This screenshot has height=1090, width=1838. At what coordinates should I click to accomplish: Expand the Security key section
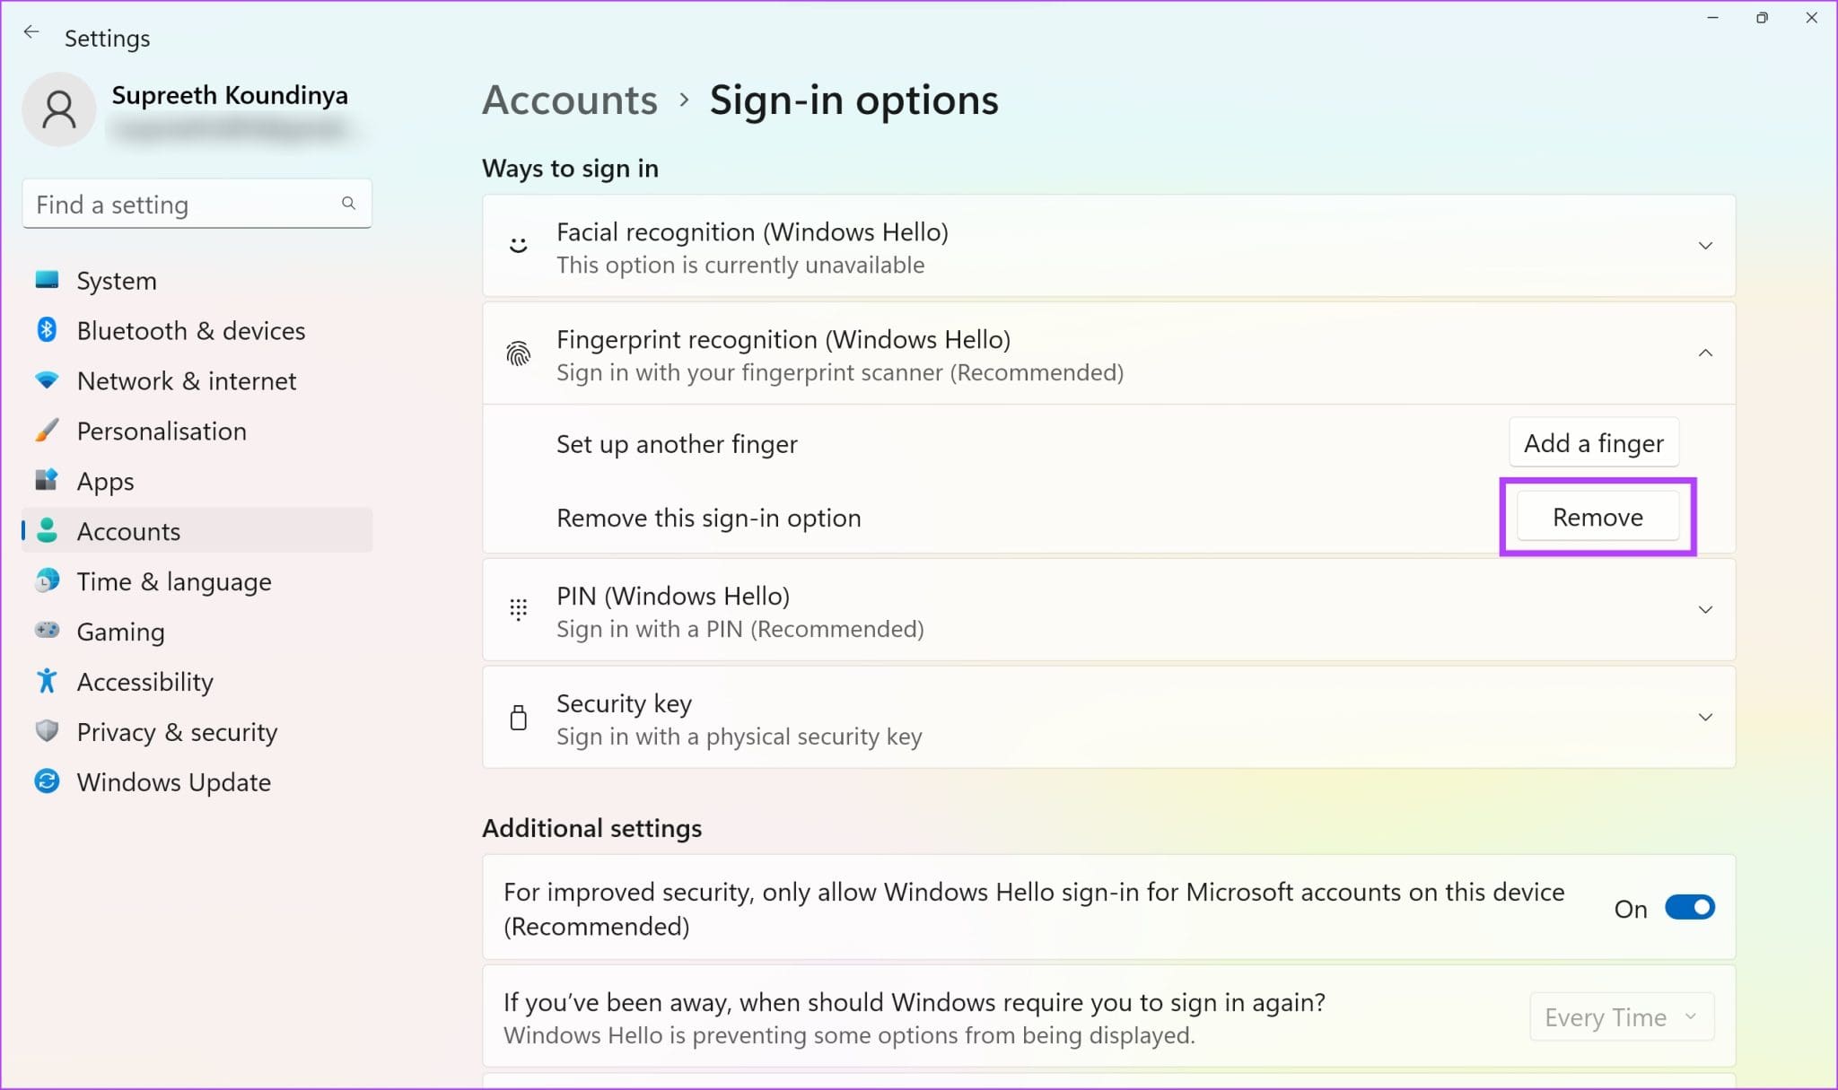click(1704, 717)
